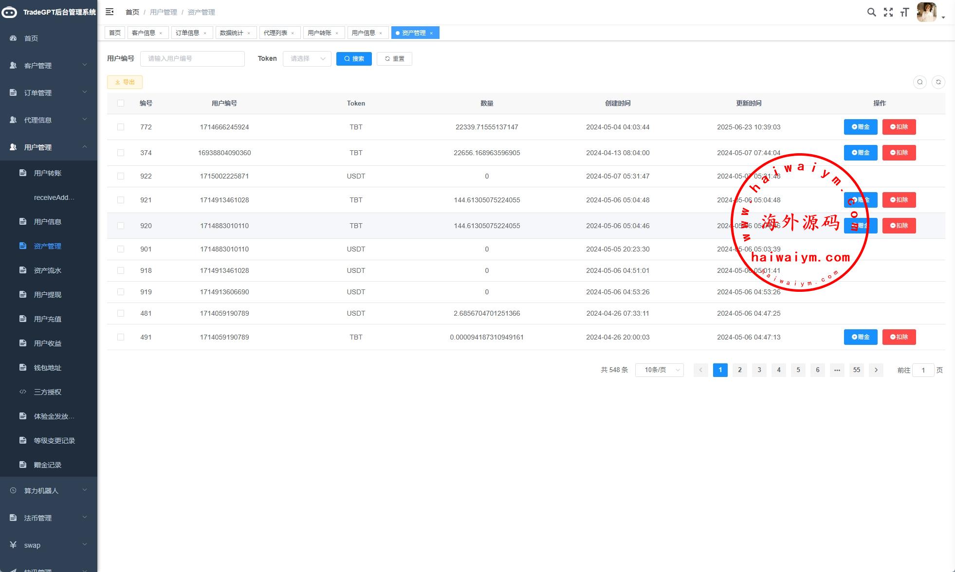Click the round refresh icon above table
955x572 pixels.
point(938,82)
